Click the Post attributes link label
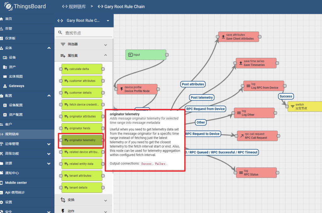This screenshot has width=322, height=213. [x=193, y=84]
